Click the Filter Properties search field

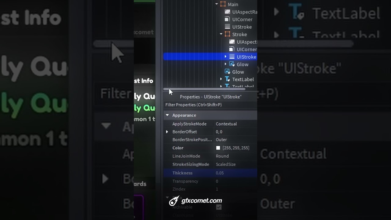(x=210, y=105)
